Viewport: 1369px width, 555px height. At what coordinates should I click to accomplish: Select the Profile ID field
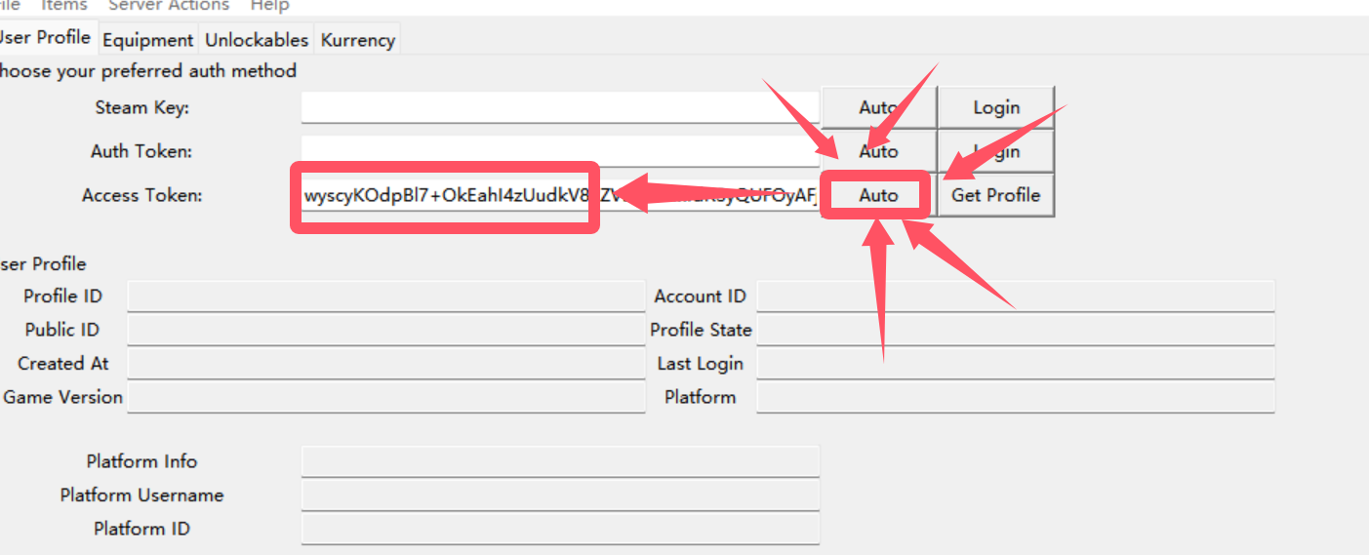click(385, 297)
